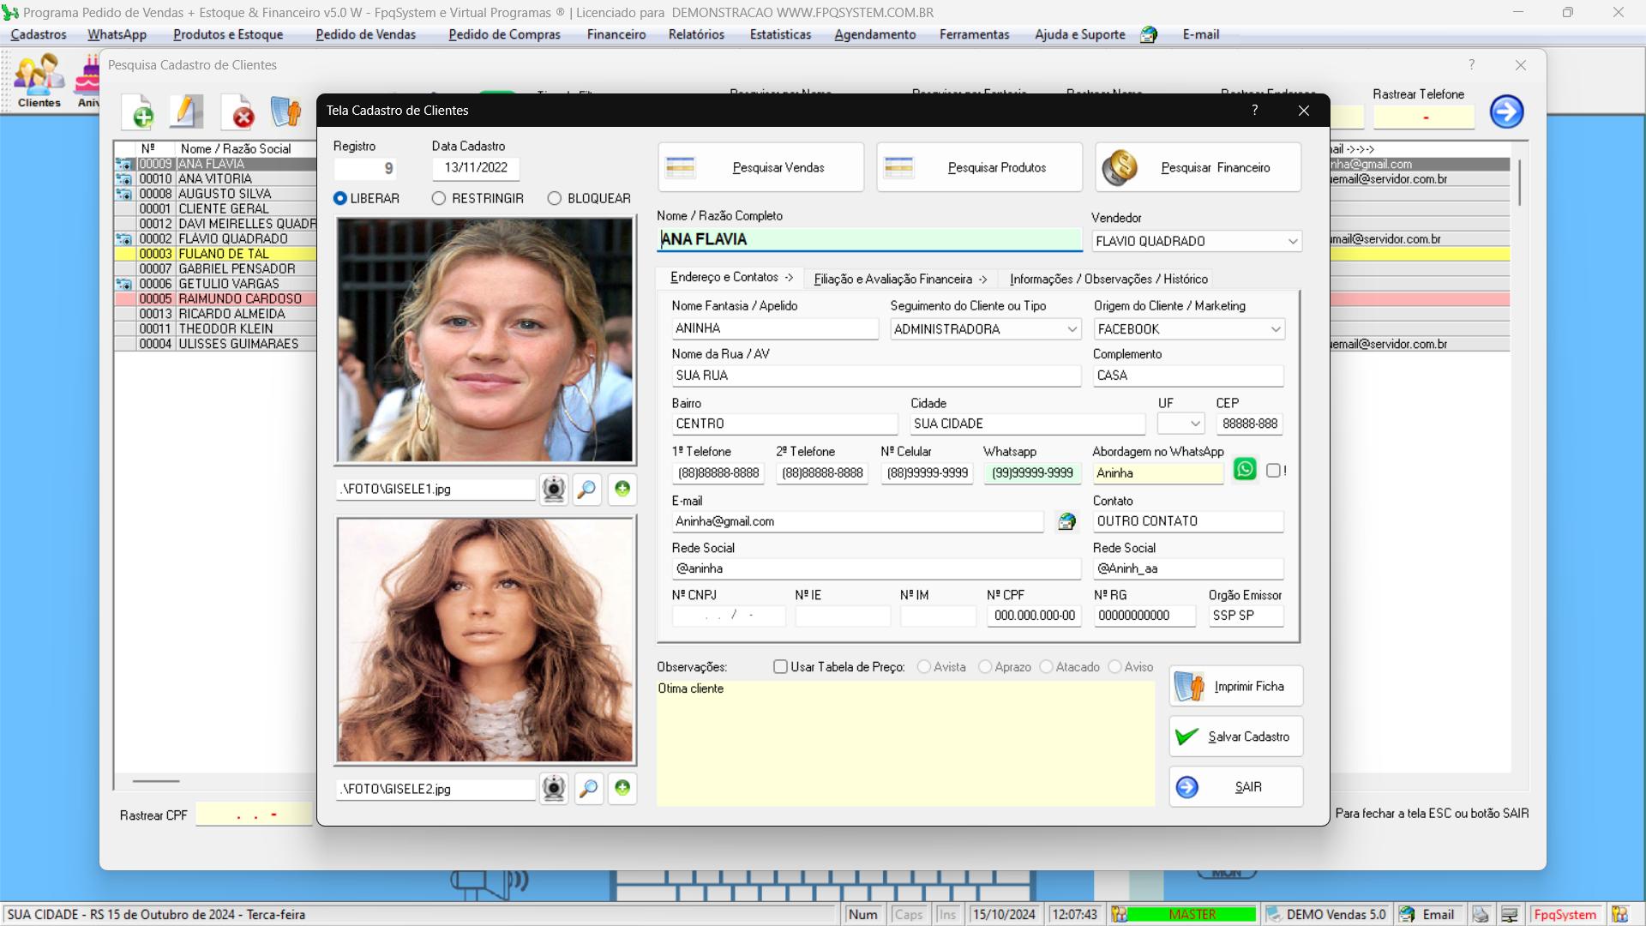This screenshot has width=1646, height=926.
Task: Select FULANO DE TAL row in client list
Action: (x=223, y=254)
